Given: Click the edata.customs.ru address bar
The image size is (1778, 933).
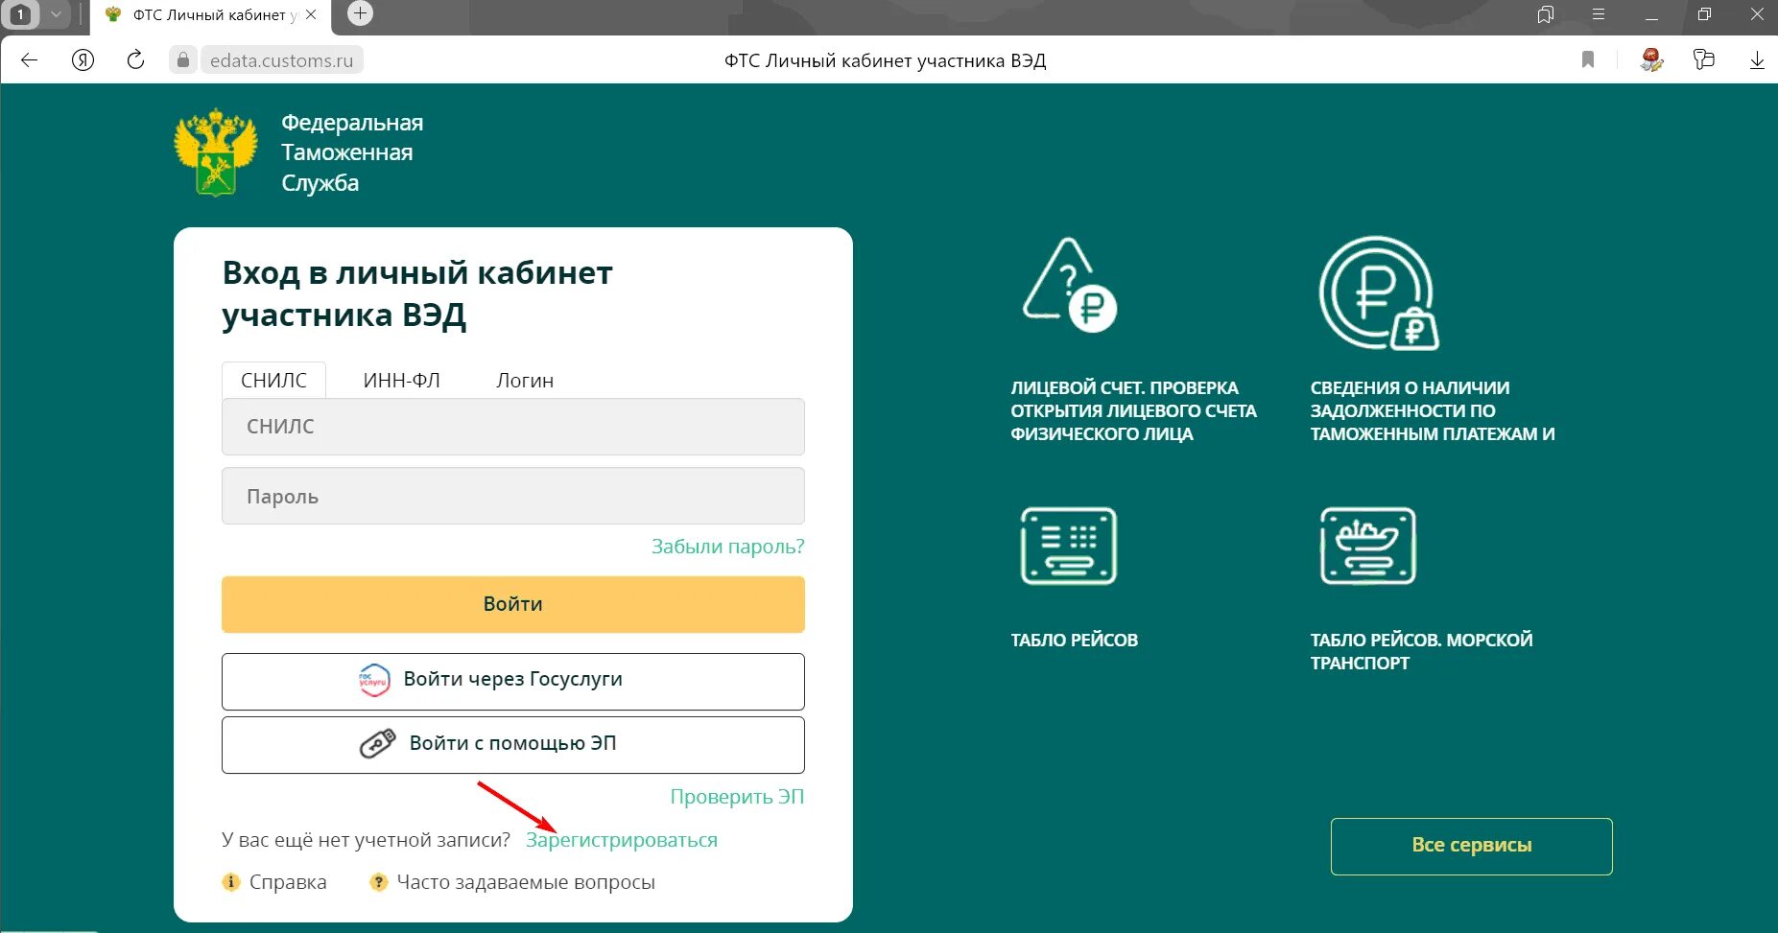Looking at the screenshot, I should click(281, 60).
